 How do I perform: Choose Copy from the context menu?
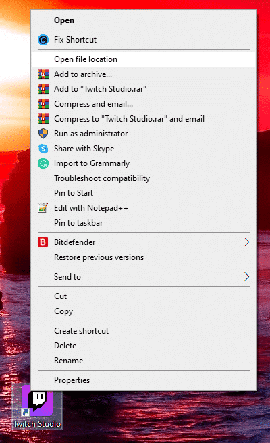click(x=144, y=311)
